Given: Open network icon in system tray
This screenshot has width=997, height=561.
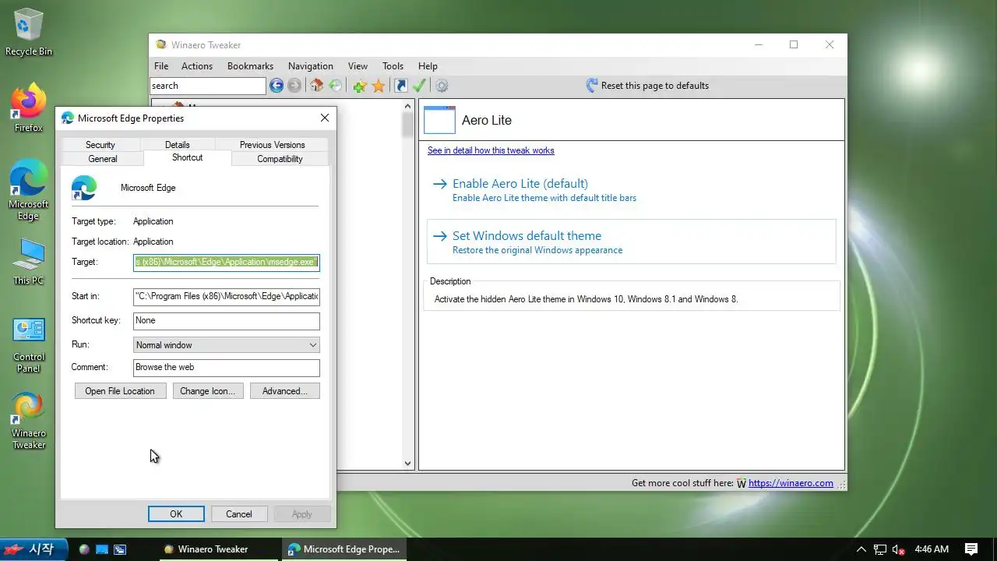Looking at the screenshot, I should (x=880, y=549).
